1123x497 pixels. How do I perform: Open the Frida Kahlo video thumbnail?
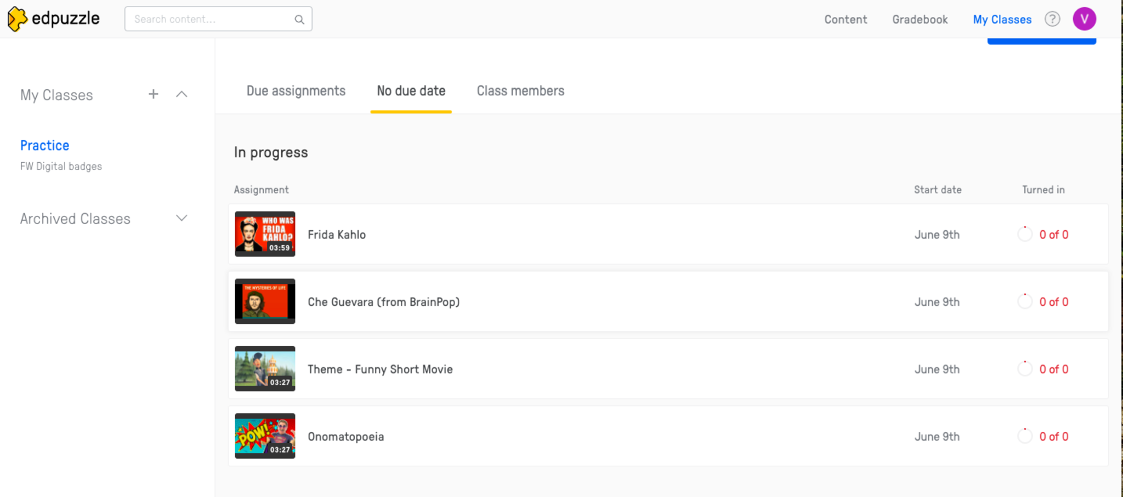click(265, 234)
